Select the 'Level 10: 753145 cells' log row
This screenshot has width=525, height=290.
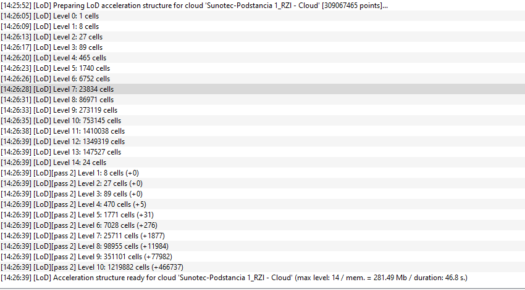(61, 121)
